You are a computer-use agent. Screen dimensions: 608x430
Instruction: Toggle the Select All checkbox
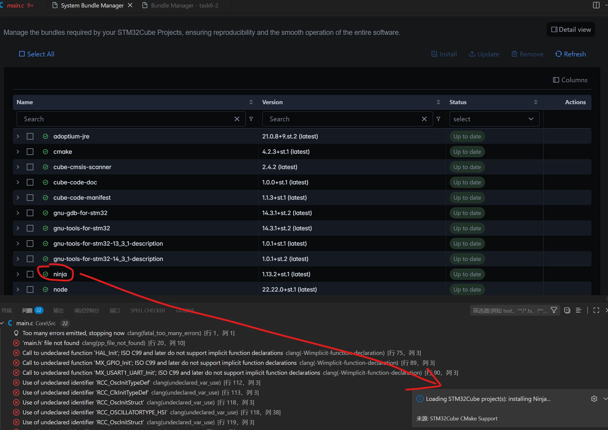(22, 54)
